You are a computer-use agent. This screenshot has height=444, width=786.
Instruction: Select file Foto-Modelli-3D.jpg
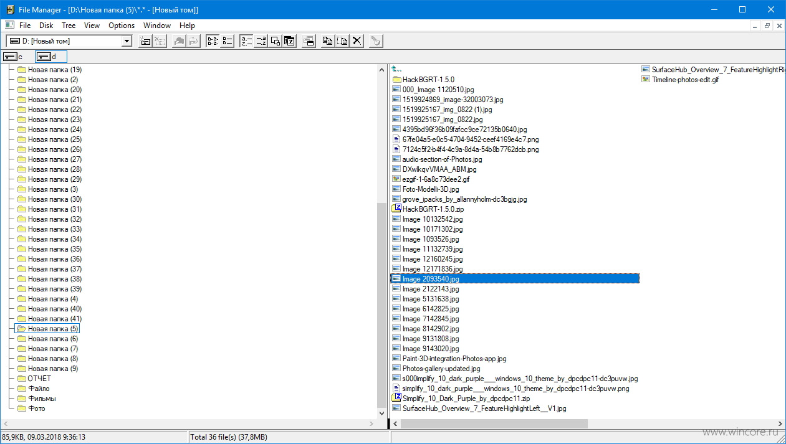pyautogui.click(x=431, y=189)
